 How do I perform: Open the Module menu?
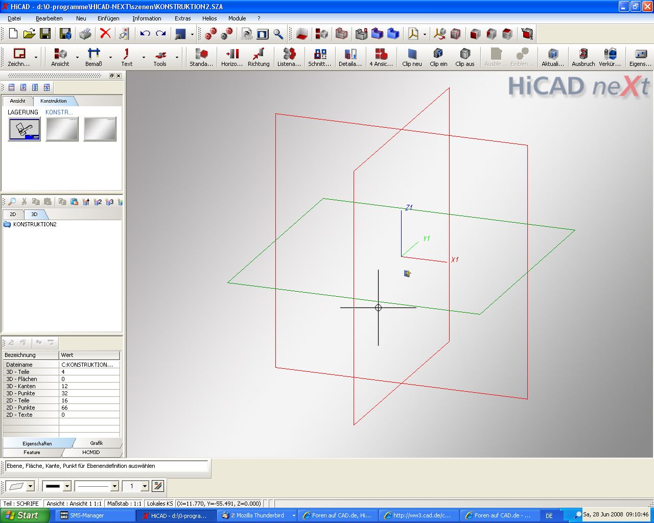(237, 18)
